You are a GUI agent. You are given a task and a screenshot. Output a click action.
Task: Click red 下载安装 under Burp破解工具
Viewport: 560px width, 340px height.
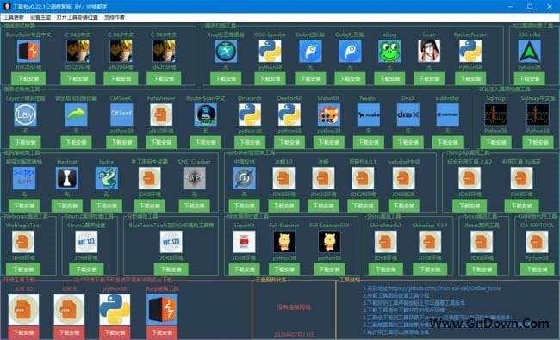[x=162, y=332]
